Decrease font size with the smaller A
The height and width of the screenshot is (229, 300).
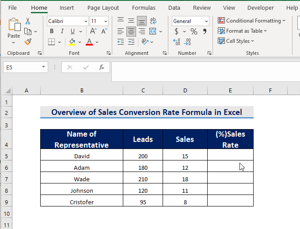click(104, 31)
